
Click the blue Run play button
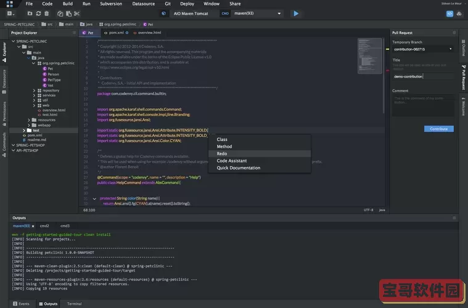pos(296,14)
